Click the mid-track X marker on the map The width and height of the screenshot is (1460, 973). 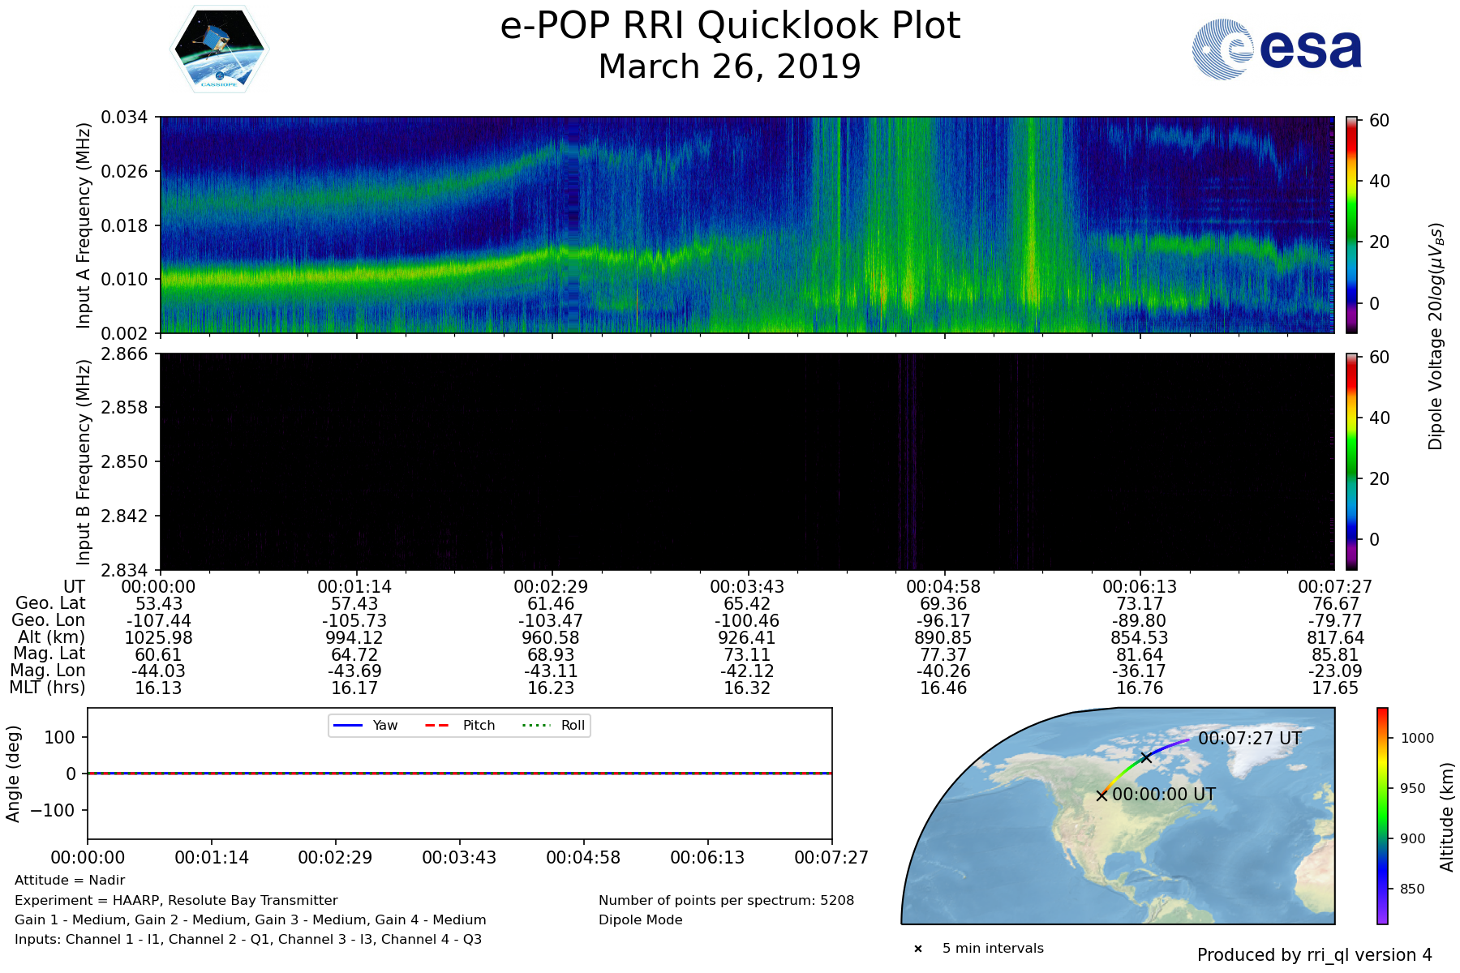pos(1145,757)
